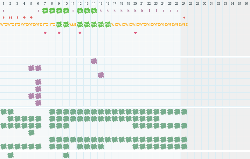Click the letter s entry on day 11
The image size is (250, 159).
click(x=73, y=11)
